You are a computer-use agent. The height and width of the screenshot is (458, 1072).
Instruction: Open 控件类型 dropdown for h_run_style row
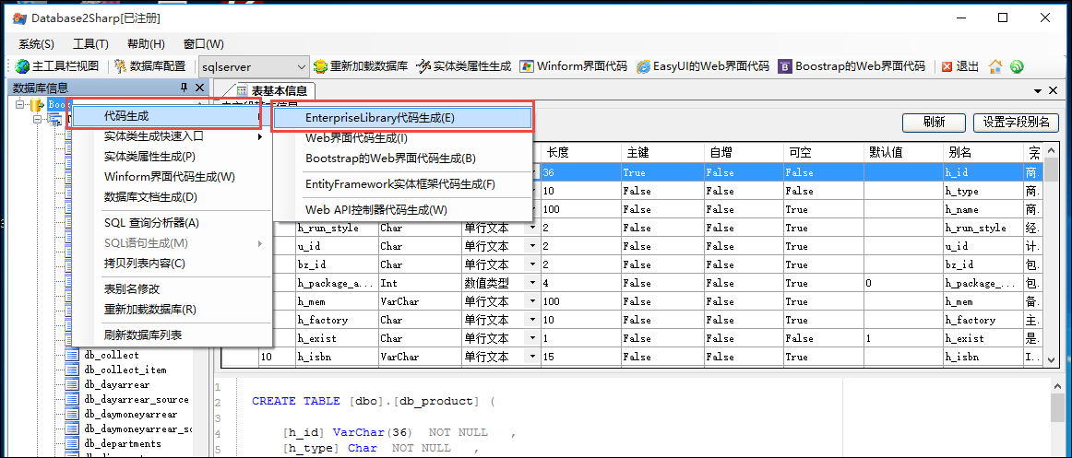(x=531, y=228)
